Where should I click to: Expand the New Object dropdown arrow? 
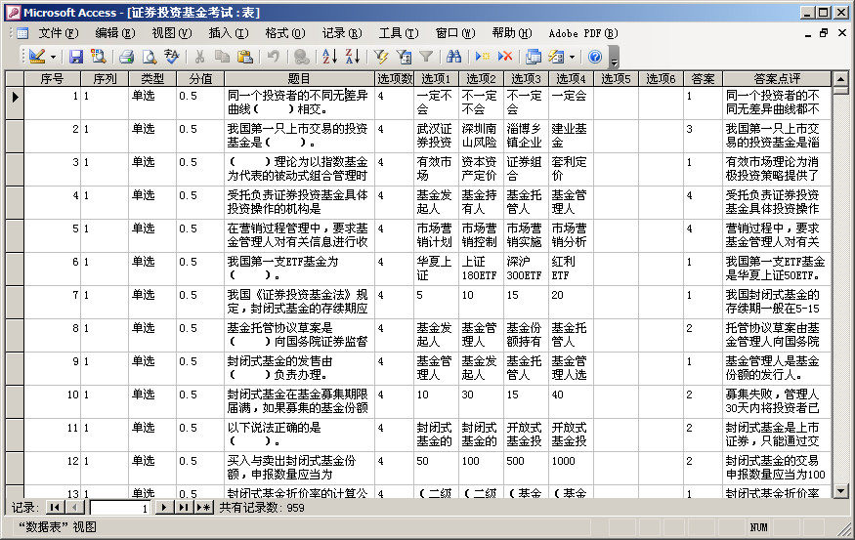[572, 57]
